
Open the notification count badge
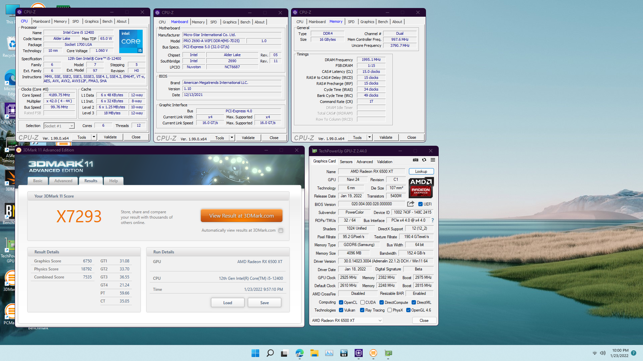click(634, 353)
